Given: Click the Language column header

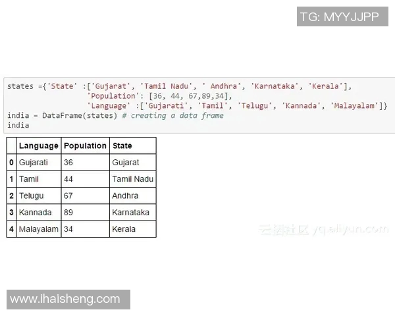Looking at the screenshot, I should [39, 145].
